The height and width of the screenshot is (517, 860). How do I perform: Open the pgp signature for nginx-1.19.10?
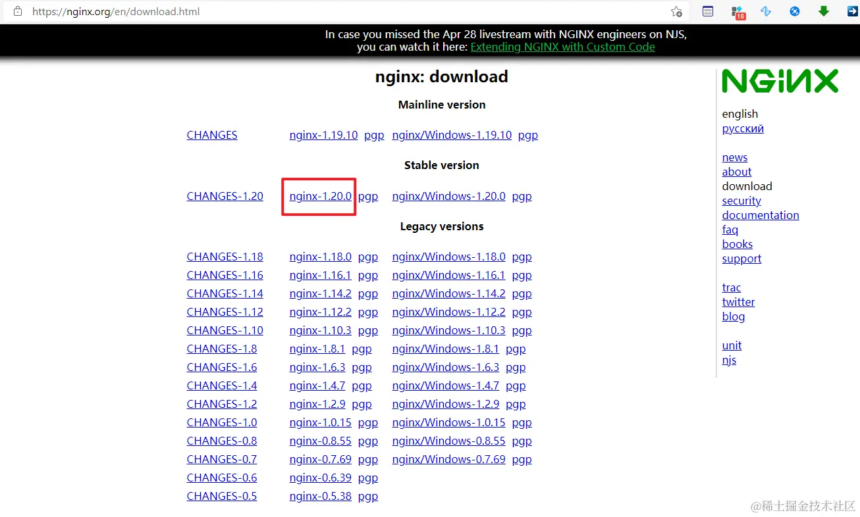click(x=374, y=135)
